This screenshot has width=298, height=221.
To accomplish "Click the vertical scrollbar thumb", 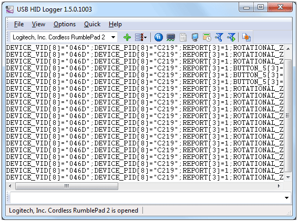I will (288, 115).
